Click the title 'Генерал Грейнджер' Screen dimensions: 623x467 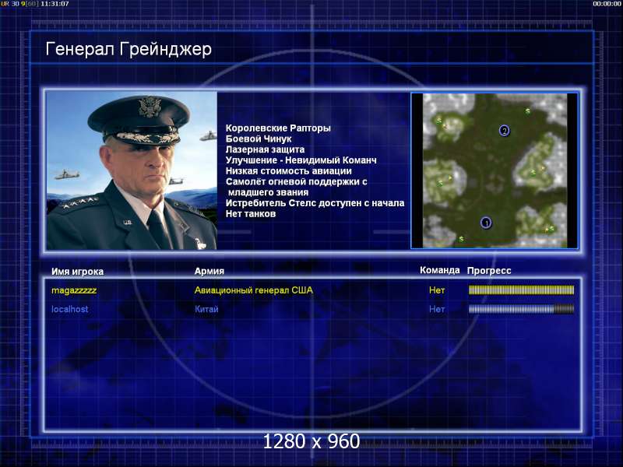click(x=128, y=50)
